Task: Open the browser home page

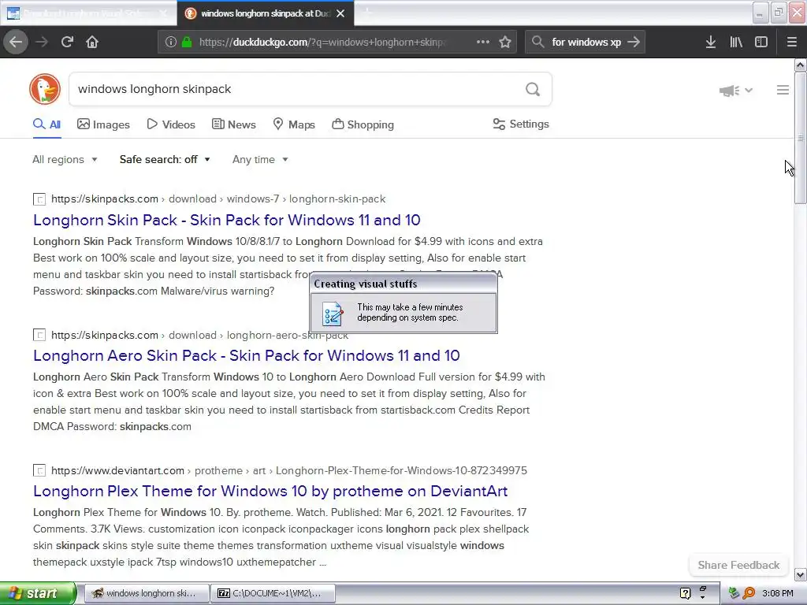Action: tap(92, 43)
